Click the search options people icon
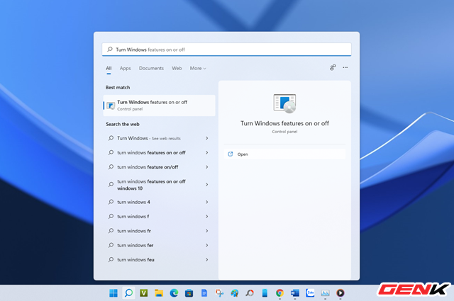454x301 pixels. pyautogui.click(x=333, y=67)
